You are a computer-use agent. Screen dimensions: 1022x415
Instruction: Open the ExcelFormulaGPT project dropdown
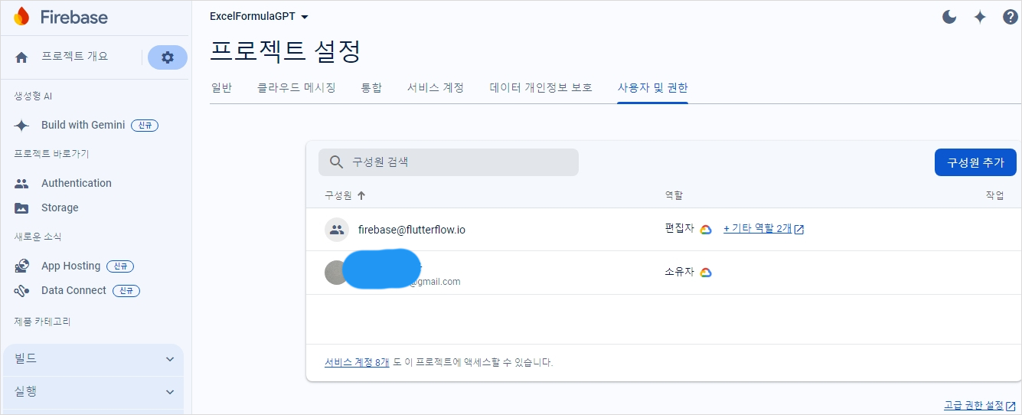point(260,16)
